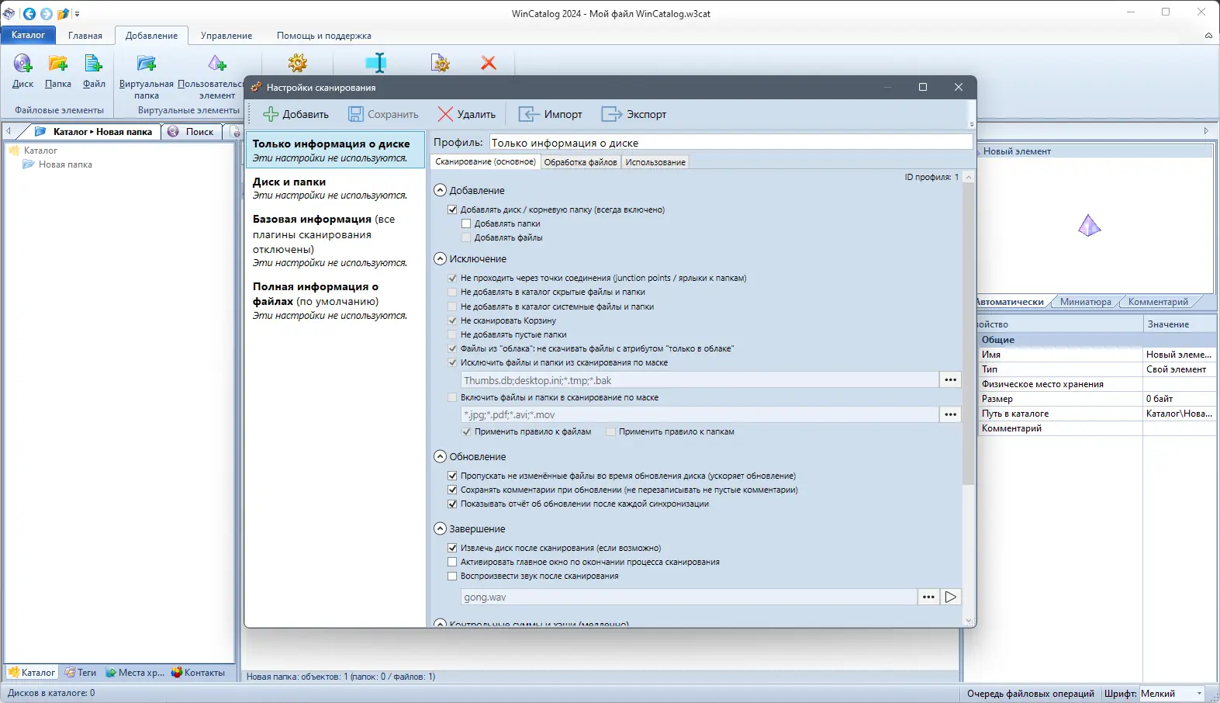Uncheck Пропускать не изменённые файлы option
The width and height of the screenshot is (1220, 703).
(x=452, y=476)
